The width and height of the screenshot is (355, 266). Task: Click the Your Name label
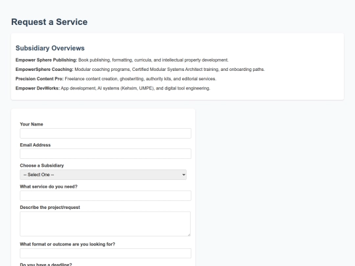coord(32,124)
